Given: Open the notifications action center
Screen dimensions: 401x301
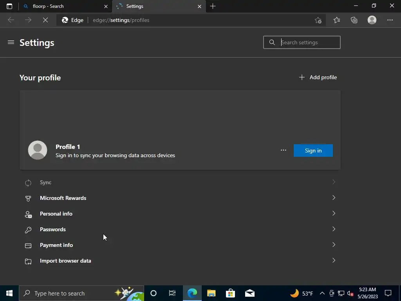Looking at the screenshot, I should tap(388, 293).
